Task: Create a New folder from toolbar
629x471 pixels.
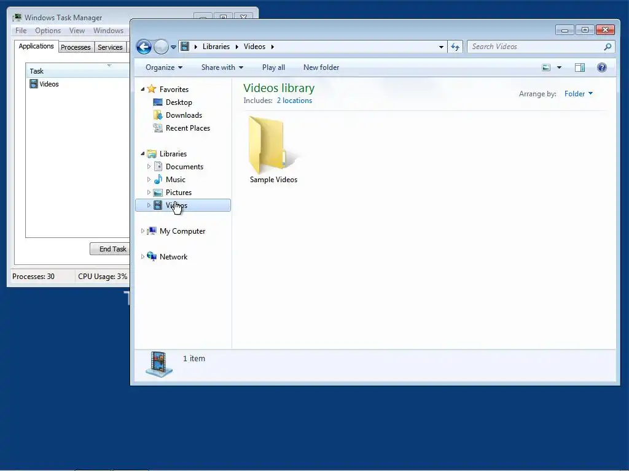Action: (x=321, y=67)
